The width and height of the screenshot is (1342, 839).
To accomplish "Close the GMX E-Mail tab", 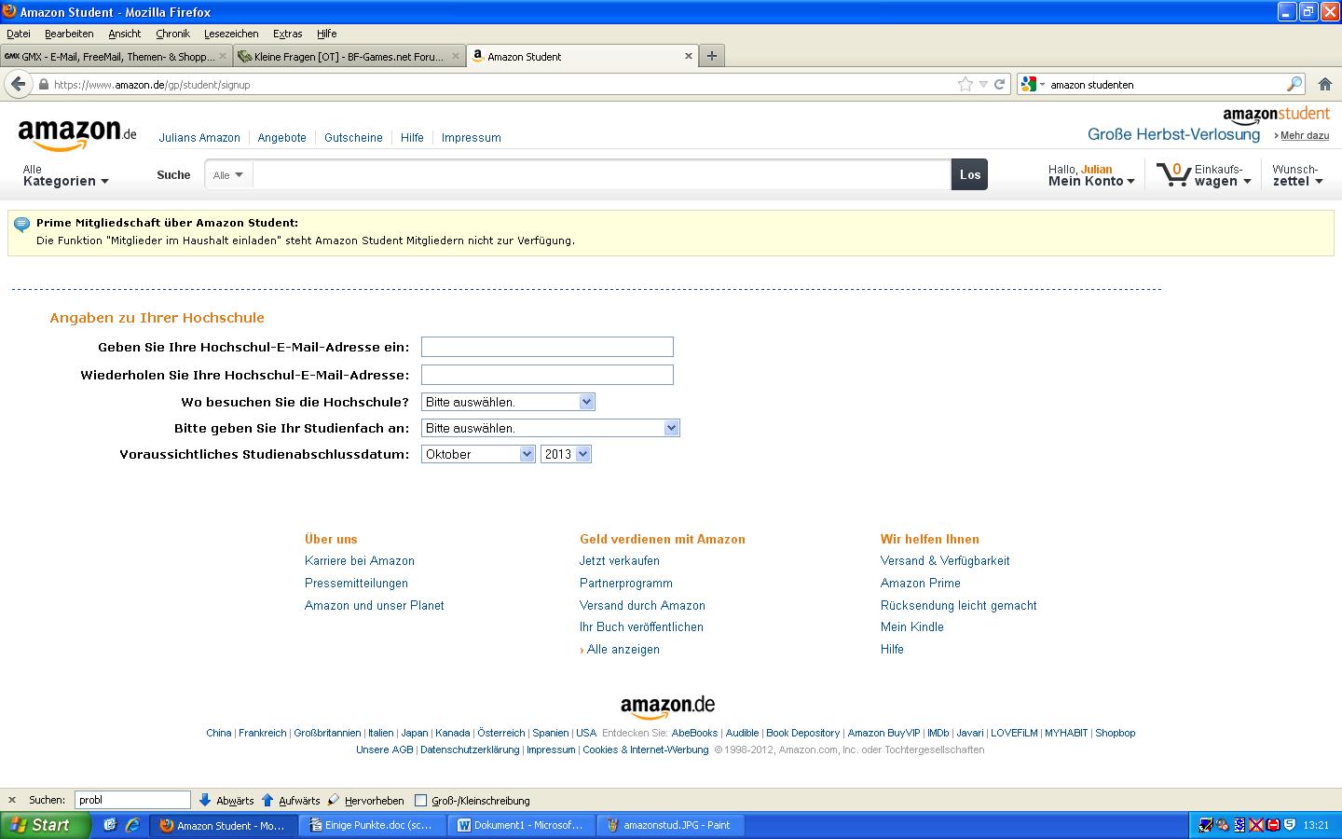I will coord(223,56).
